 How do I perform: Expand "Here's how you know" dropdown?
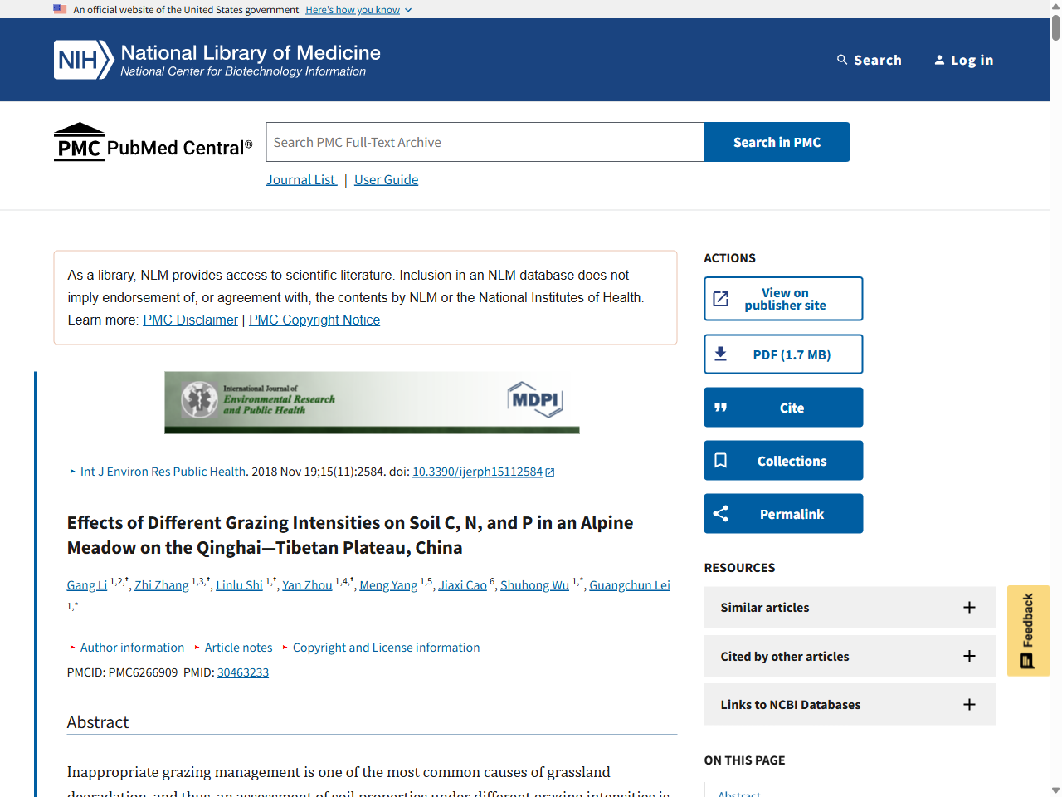coord(358,10)
